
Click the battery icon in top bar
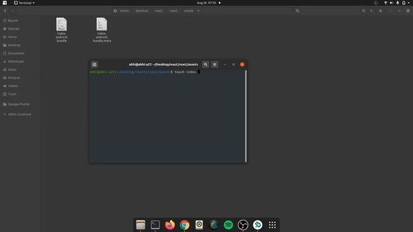pyautogui.click(x=403, y=3)
